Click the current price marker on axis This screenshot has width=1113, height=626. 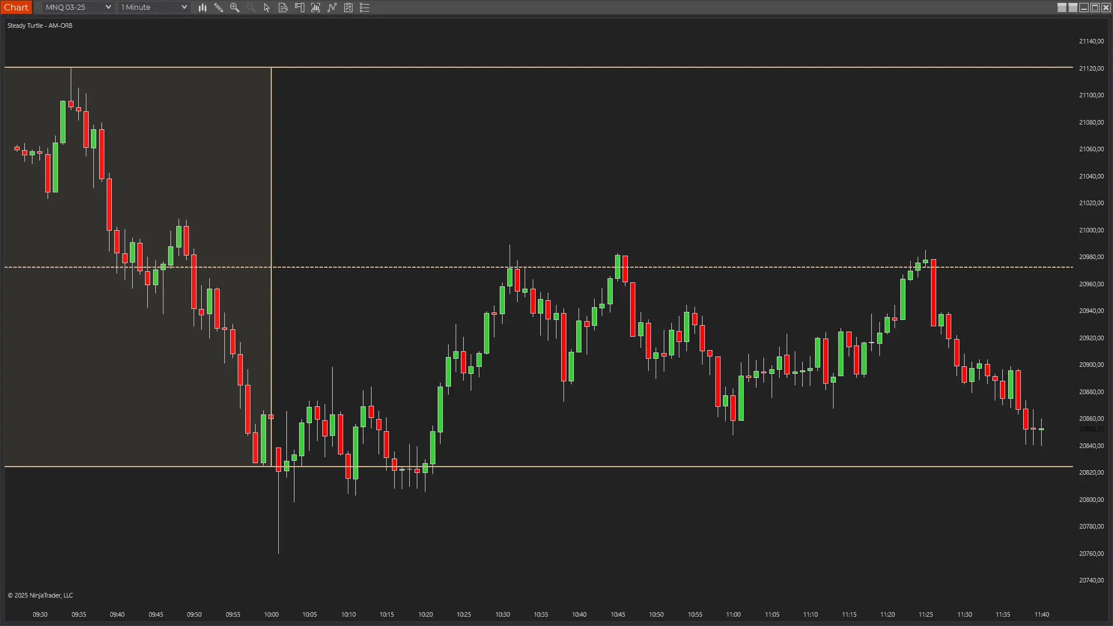1091,429
